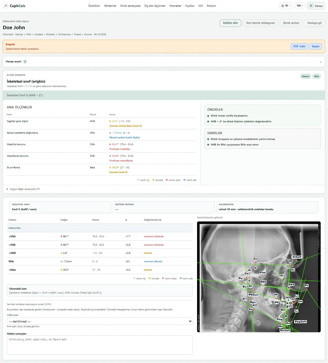Click the Otomatik özet box

100,290
